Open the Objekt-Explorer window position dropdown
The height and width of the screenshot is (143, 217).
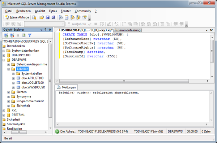pyautogui.click(x=41, y=30)
